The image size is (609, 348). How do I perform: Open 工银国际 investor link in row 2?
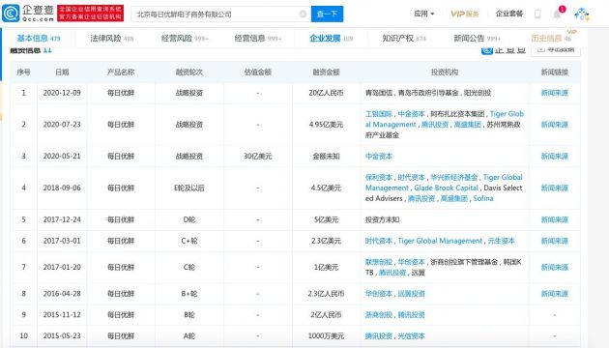(x=379, y=114)
